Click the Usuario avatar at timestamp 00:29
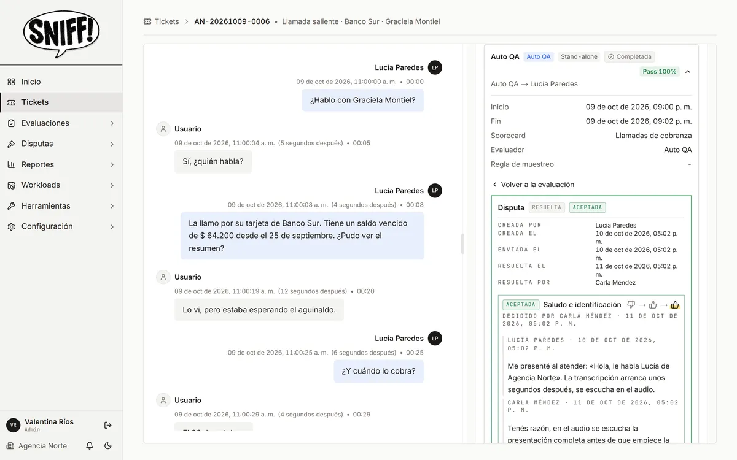This screenshot has width=737, height=460. (163, 401)
